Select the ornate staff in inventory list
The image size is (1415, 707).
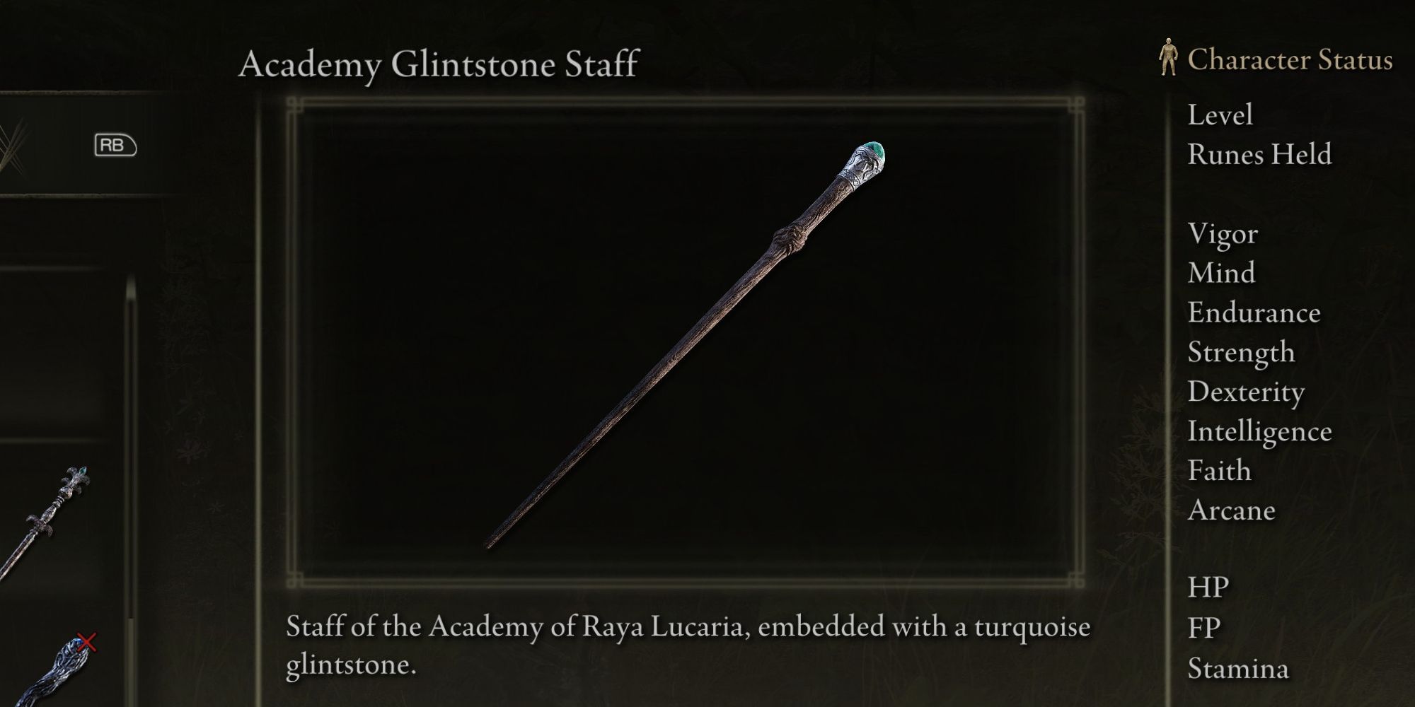coord(44,522)
